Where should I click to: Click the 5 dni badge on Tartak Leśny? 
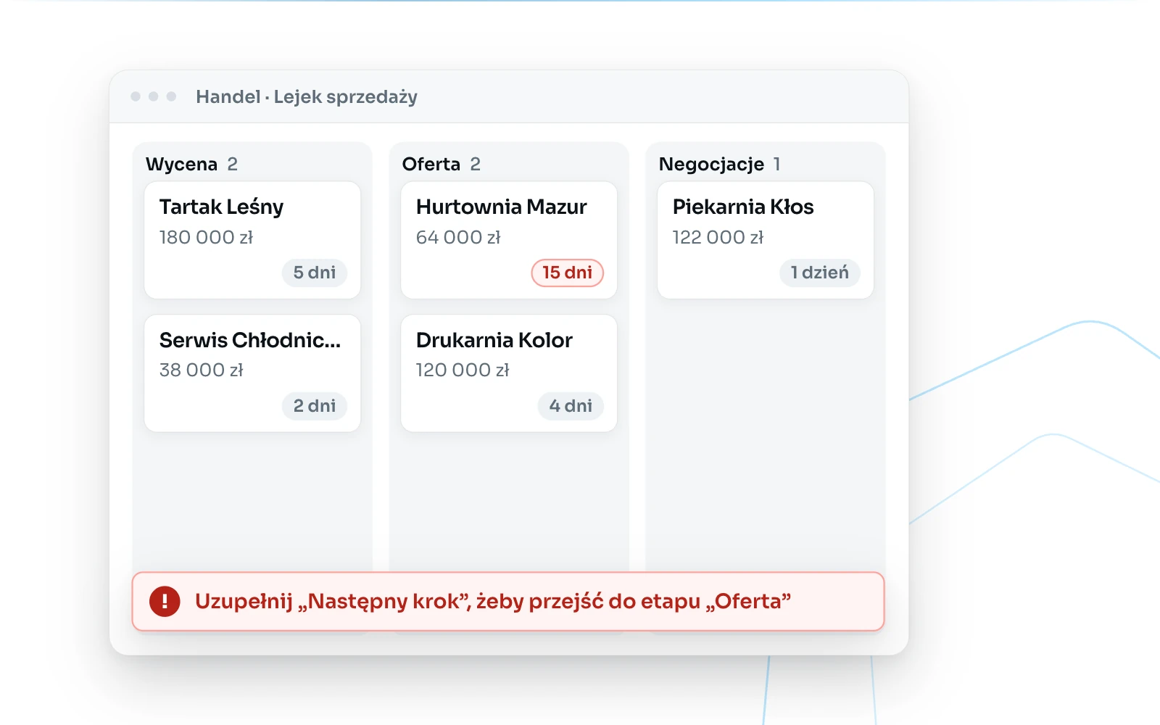pyautogui.click(x=315, y=273)
